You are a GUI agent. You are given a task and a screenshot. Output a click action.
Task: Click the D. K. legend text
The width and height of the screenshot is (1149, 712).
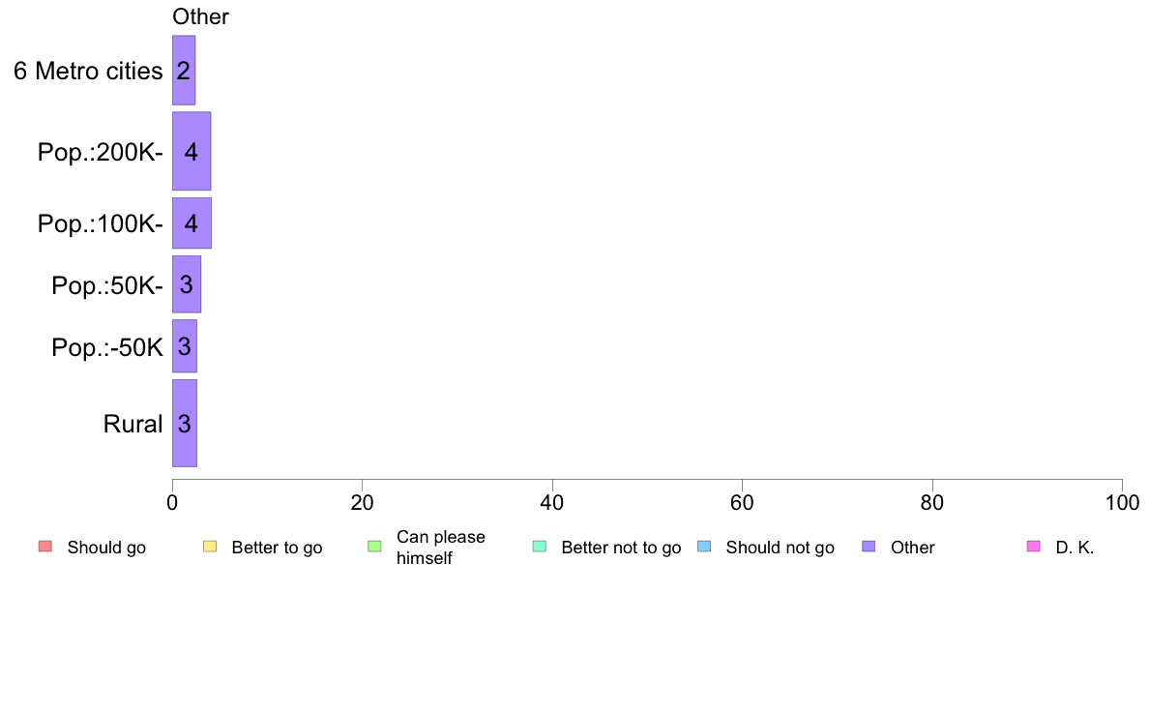pyautogui.click(x=1075, y=548)
